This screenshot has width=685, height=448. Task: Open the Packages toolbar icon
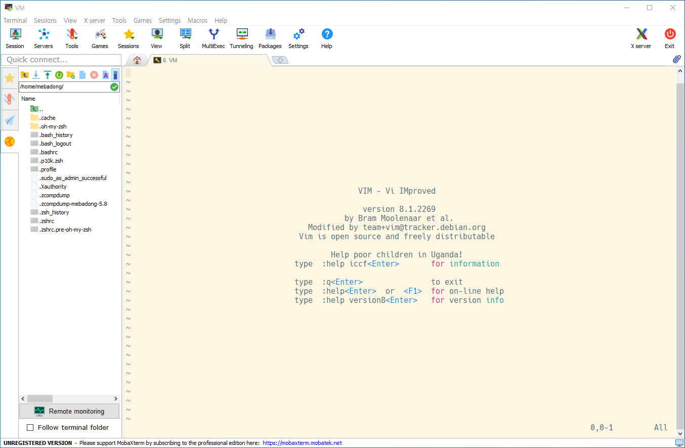[x=270, y=38]
